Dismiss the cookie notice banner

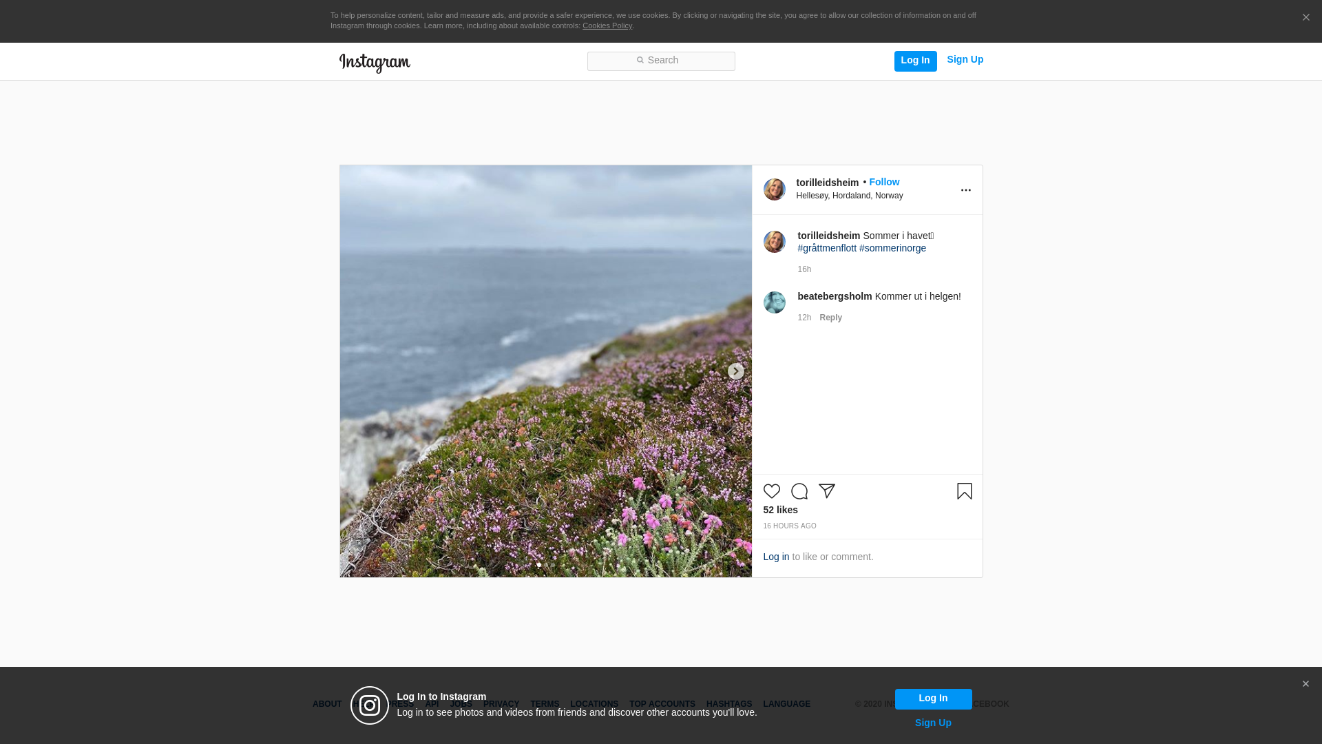point(1305,18)
